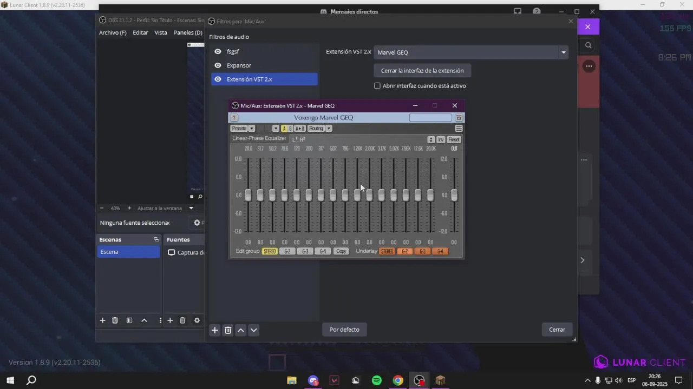Click the 2.00K band slider handle
This screenshot has height=389, width=693.
(x=369, y=195)
